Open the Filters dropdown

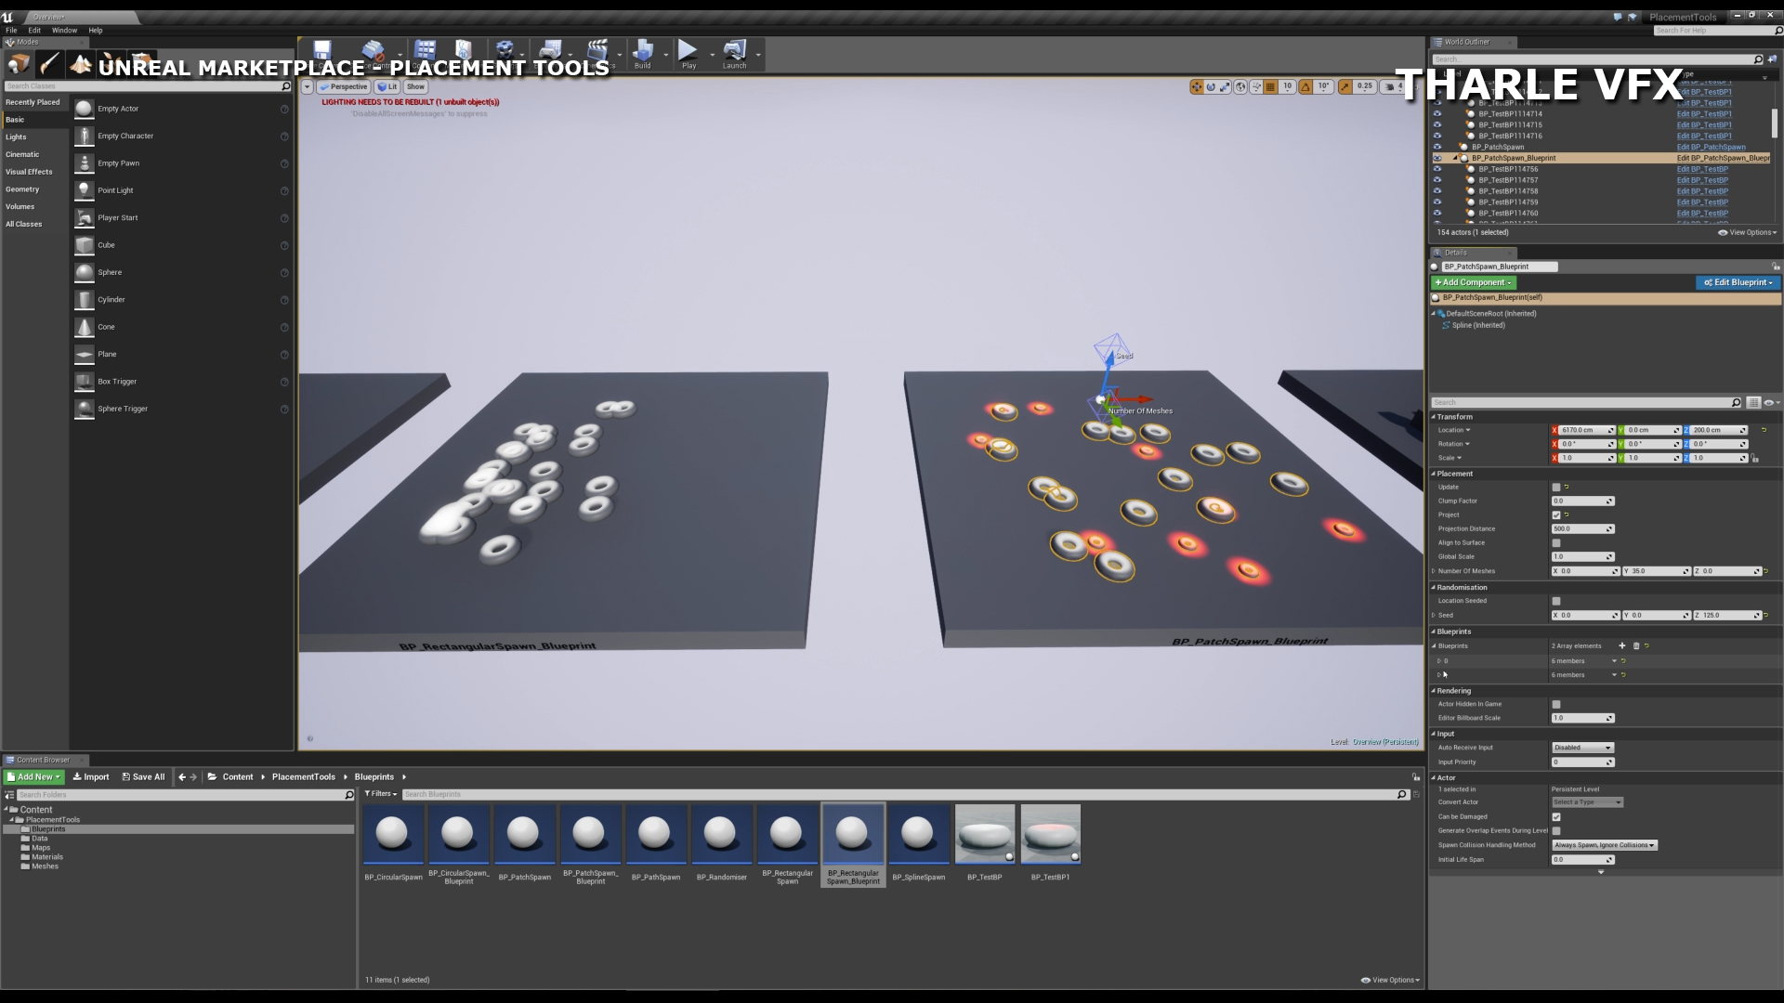381,794
